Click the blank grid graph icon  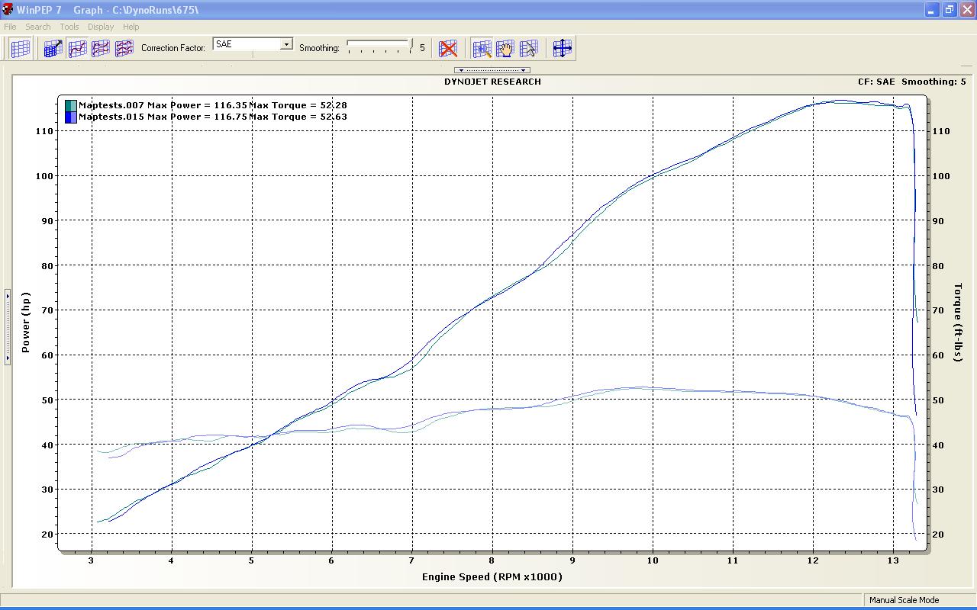pos(21,48)
